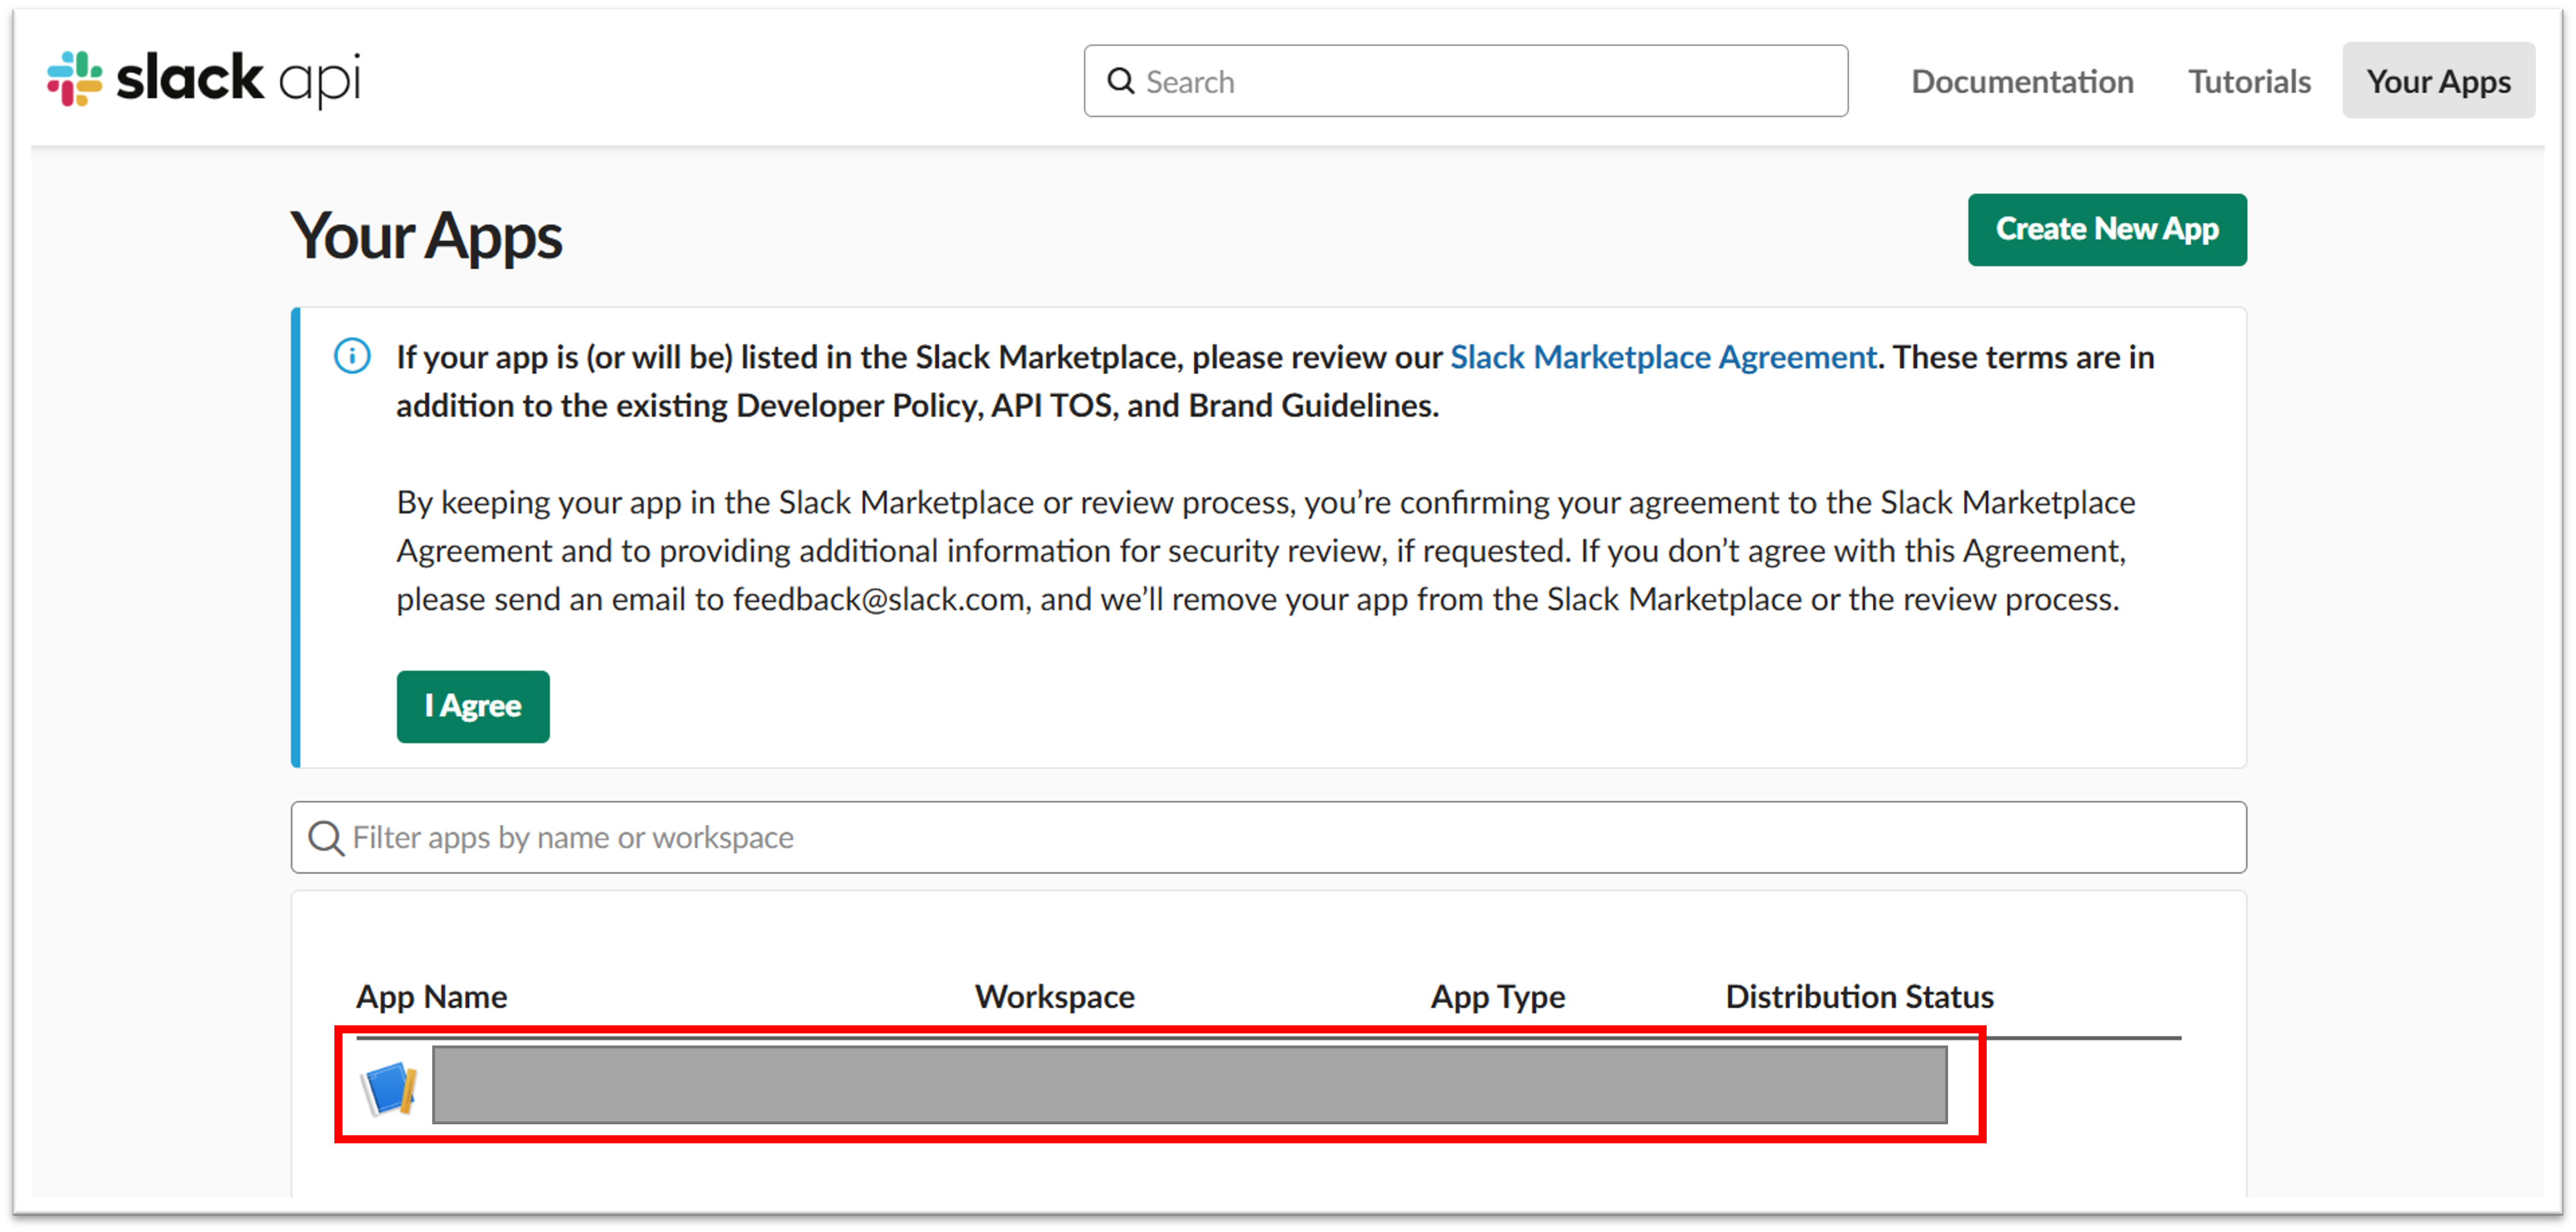
Task: Select the redacted app row in table
Action: point(1160,1085)
